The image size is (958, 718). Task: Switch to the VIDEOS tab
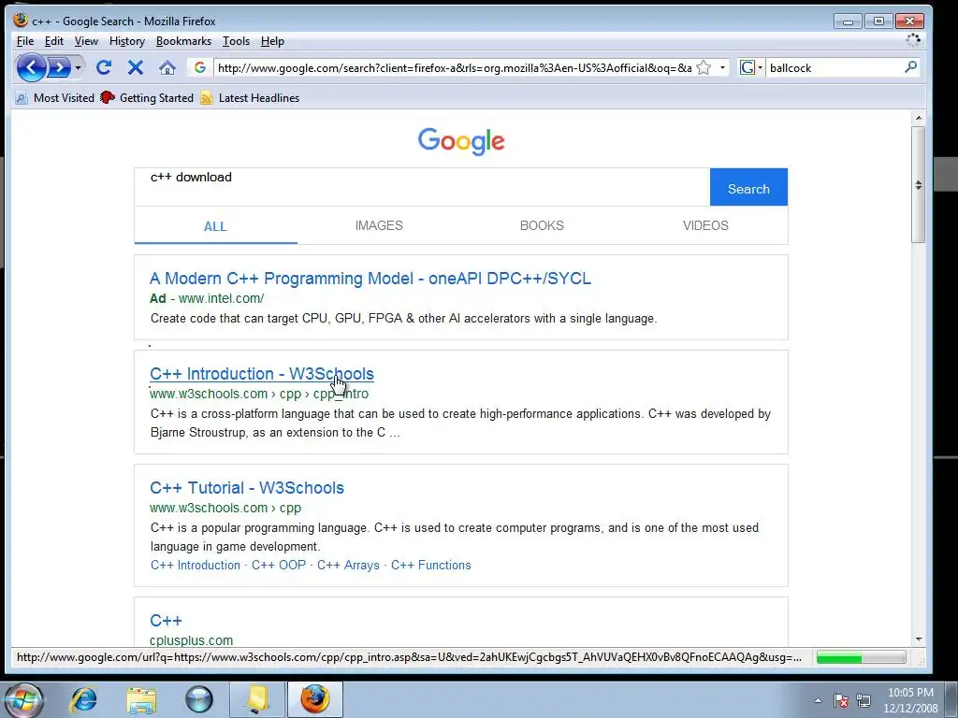click(705, 225)
